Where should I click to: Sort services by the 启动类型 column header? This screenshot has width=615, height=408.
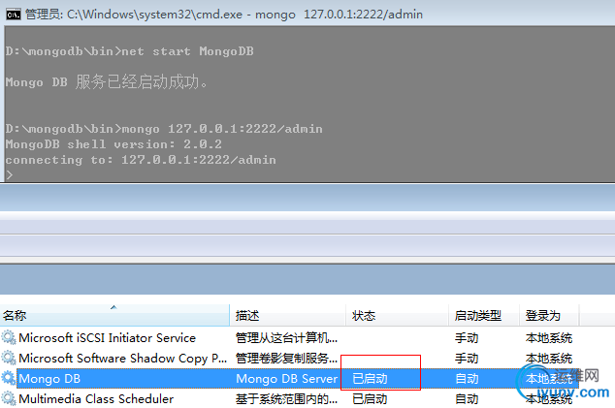pyautogui.click(x=484, y=316)
